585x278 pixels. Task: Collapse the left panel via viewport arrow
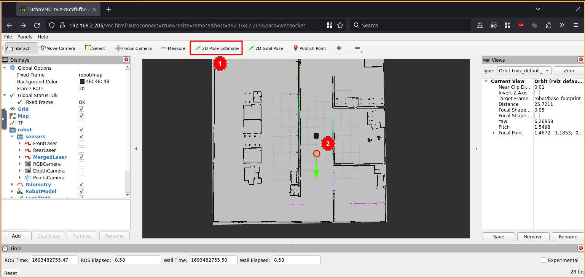(x=136, y=149)
